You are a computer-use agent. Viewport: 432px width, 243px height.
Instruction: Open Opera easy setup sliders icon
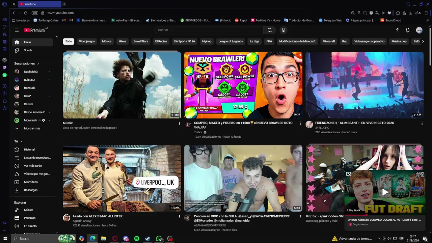click(x=427, y=13)
